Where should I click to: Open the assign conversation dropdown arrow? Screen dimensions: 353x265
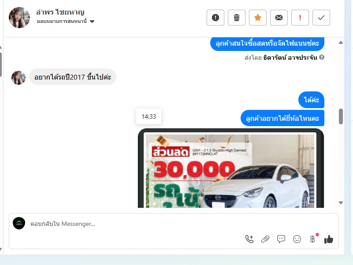tap(92, 22)
